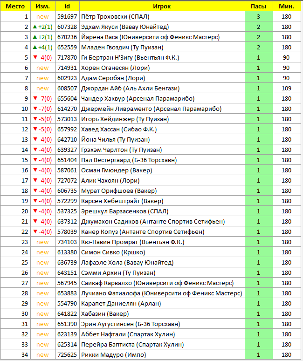The width and height of the screenshot is (303, 361).
Task: Click the green up arrow for Йарена Васа
Action: click(x=35, y=37)
